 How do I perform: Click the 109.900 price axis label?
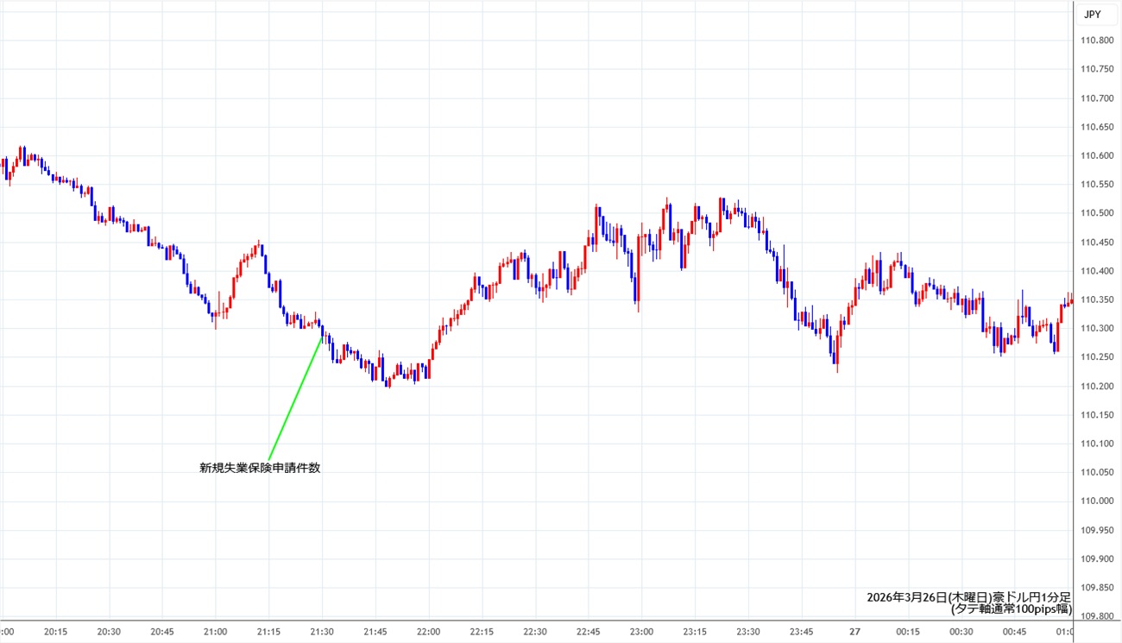point(1096,558)
